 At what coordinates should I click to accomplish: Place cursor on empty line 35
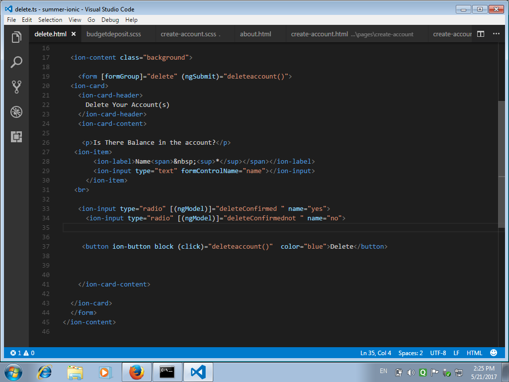point(279,227)
